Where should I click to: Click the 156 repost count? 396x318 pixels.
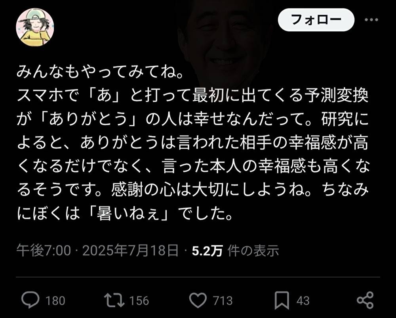pyautogui.click(x=139, y=301)
